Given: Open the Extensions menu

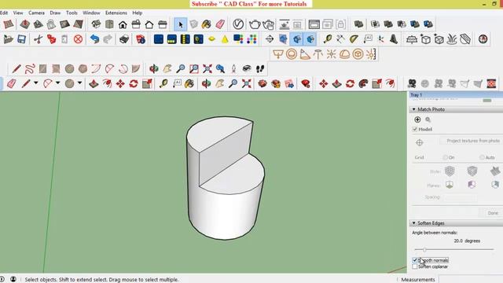Looking at the screenshot, I should [116, 13].
